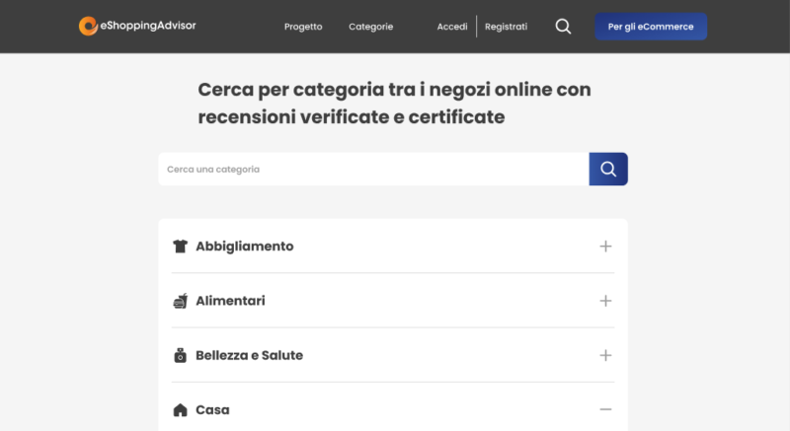Click the Abbigliamento t-shirt icon

tap(180, 247)
